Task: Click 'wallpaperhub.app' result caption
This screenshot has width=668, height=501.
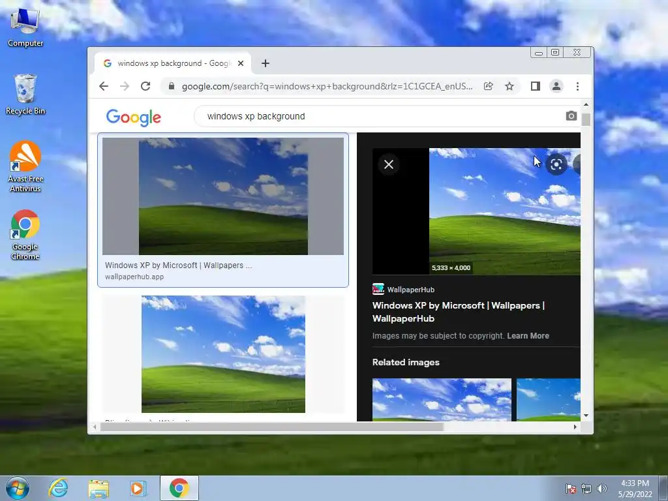Action: (x=134, y=277)
